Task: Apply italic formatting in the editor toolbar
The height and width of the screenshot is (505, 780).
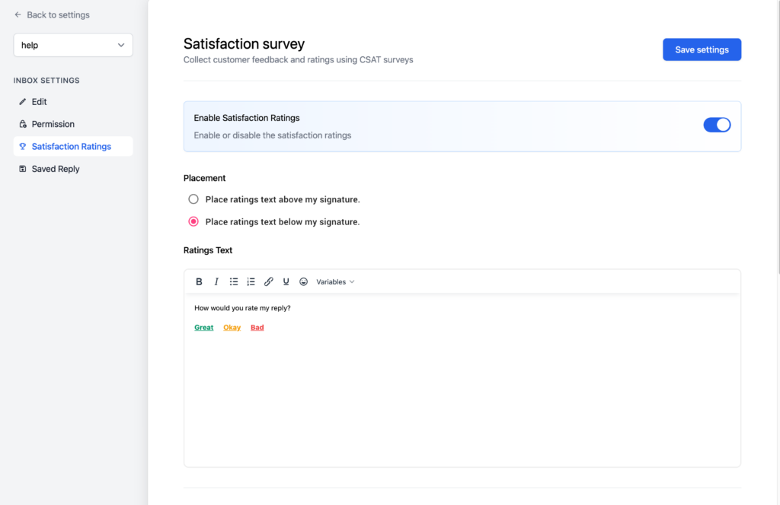Action: click(x=216, y=281)
